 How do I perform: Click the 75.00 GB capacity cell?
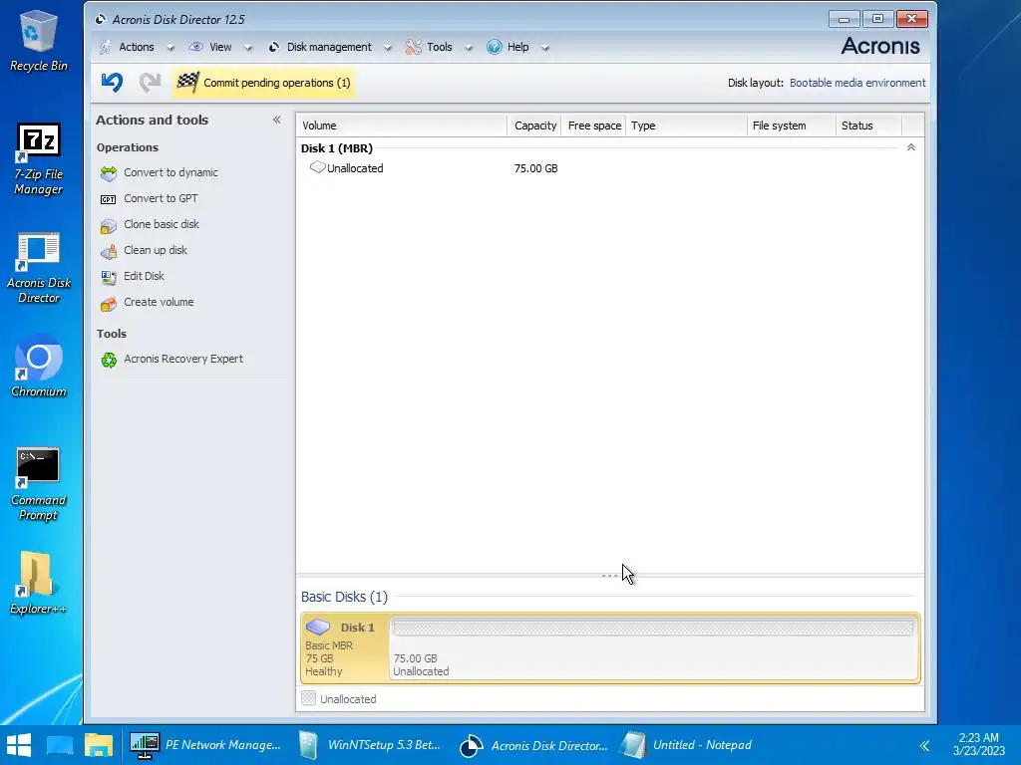(x=535, y=168)
